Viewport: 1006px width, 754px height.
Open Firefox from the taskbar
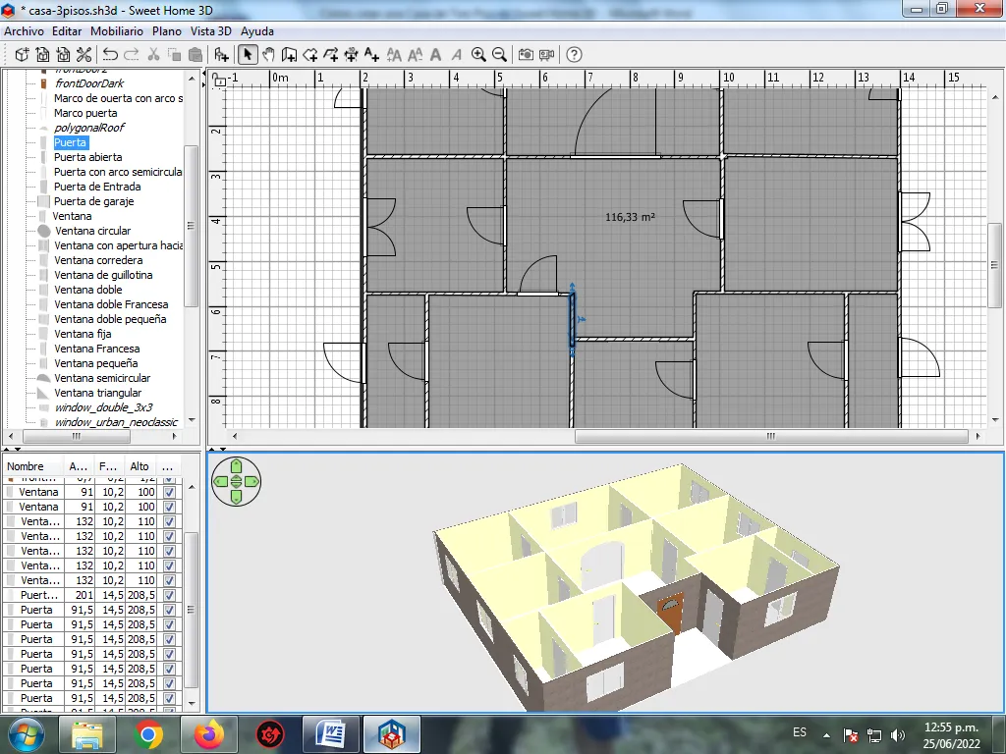(209, 734)
